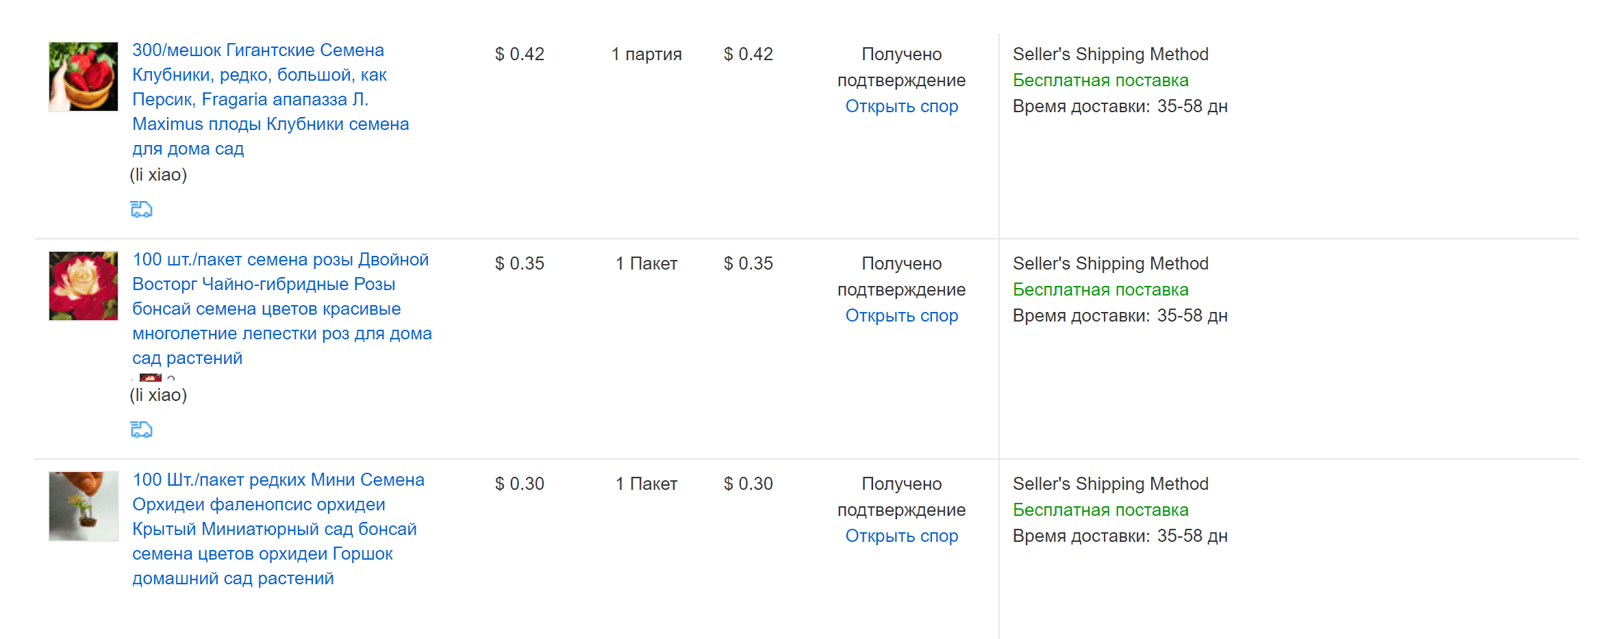Click seller name li xiao under strawberry item
The height and width of the screenshot is (639, 1612).
pos(158,174)
